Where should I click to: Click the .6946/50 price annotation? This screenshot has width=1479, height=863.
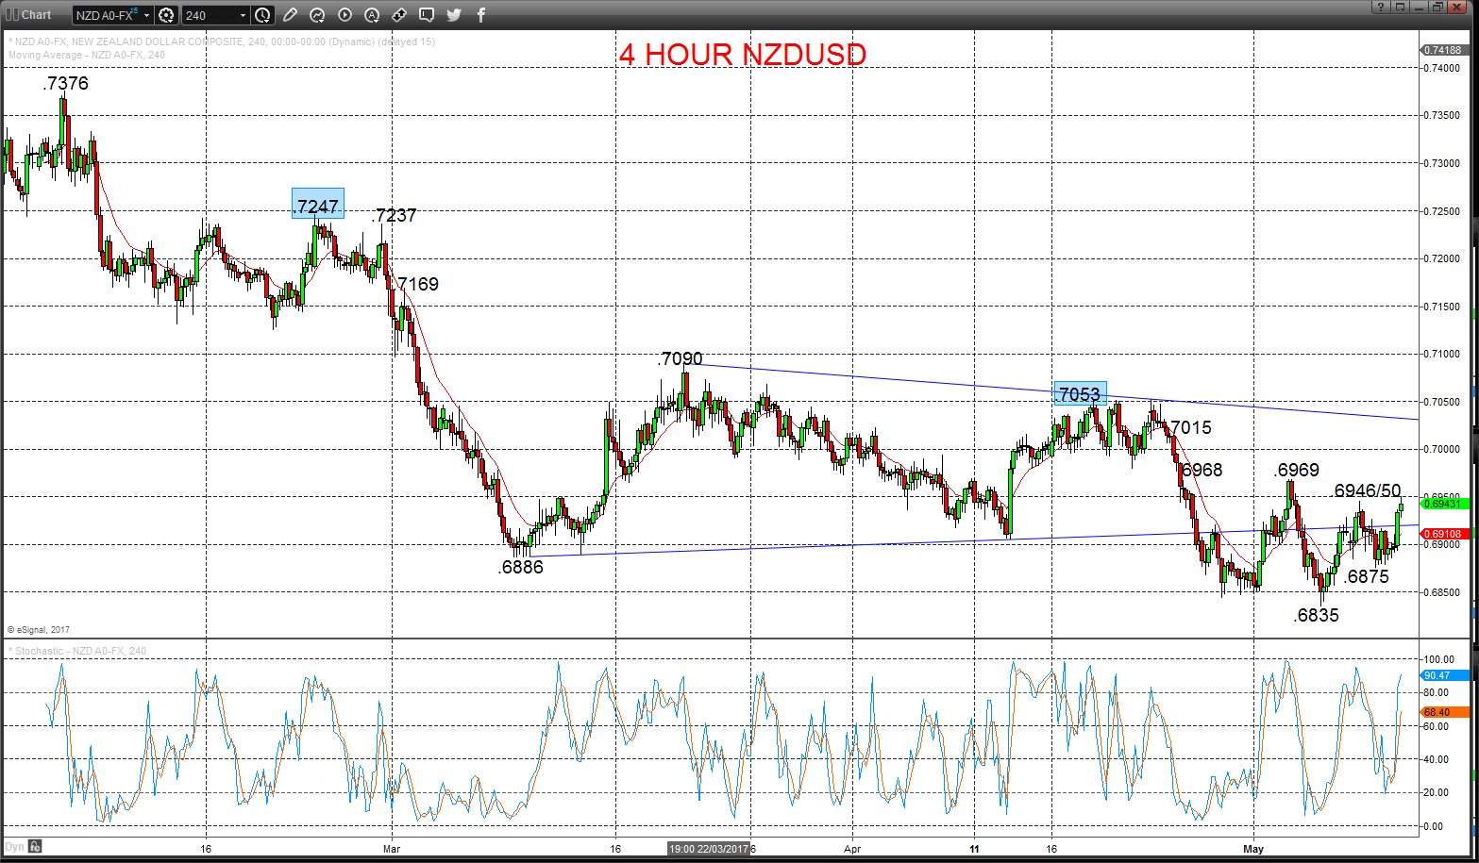[x=1367, y=490]
